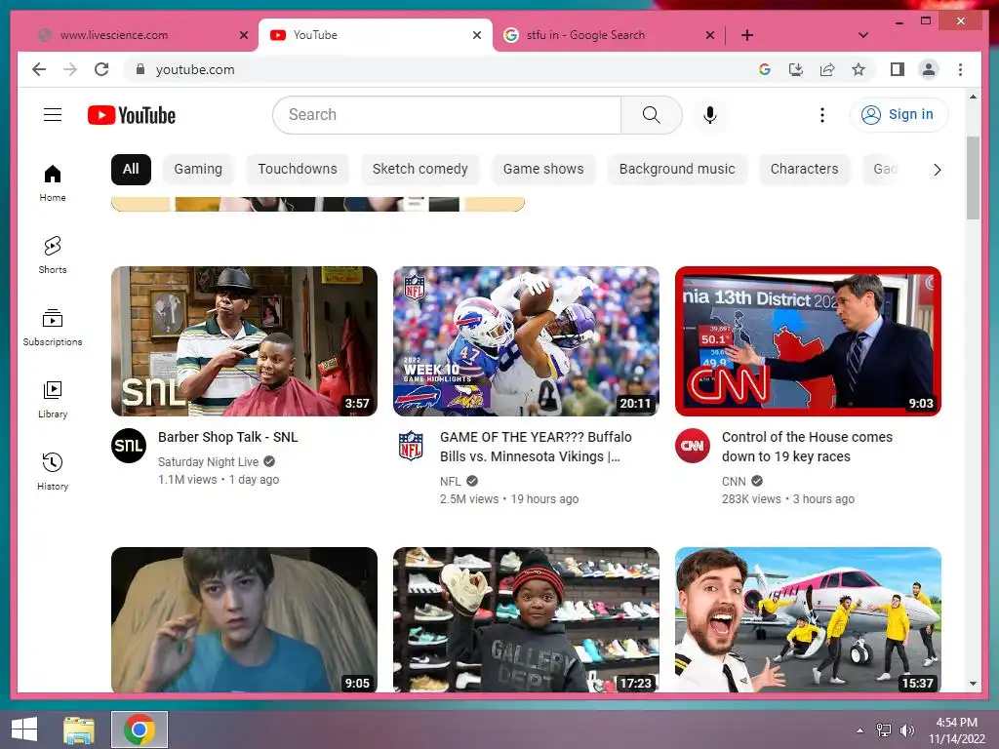Open the SNL barber shop thumbnail
This screenshot has width=999, height=749.
[x=244, y=341]
